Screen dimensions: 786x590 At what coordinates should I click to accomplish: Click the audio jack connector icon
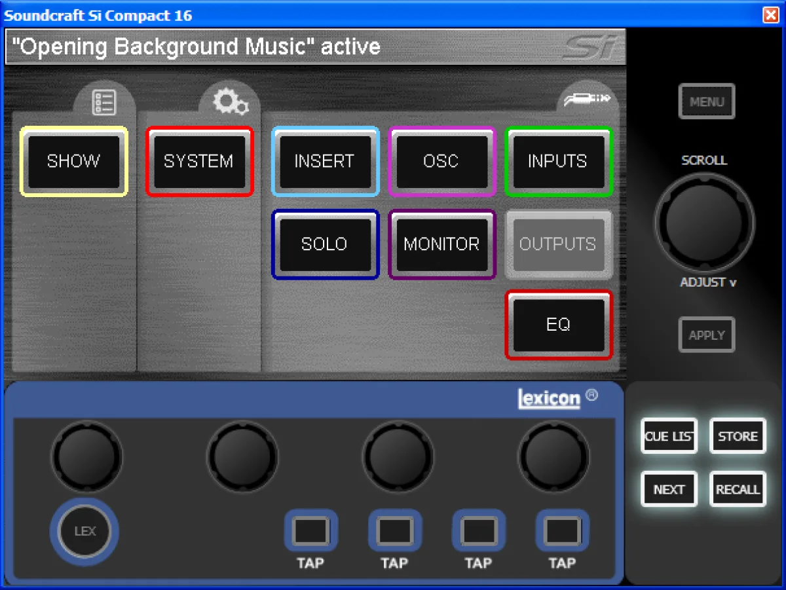tap(588, 99)
